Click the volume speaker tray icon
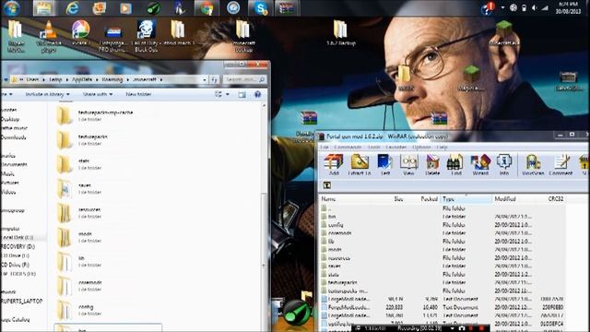Screen dimensions: 590x332 pyautogui.click(x=535, y=8)
